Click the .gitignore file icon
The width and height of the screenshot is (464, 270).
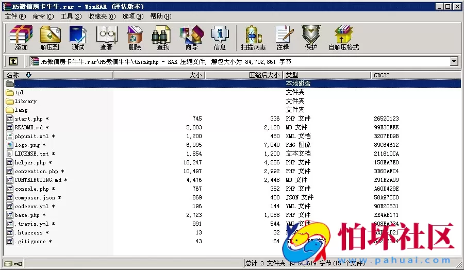tap(10, 241)
